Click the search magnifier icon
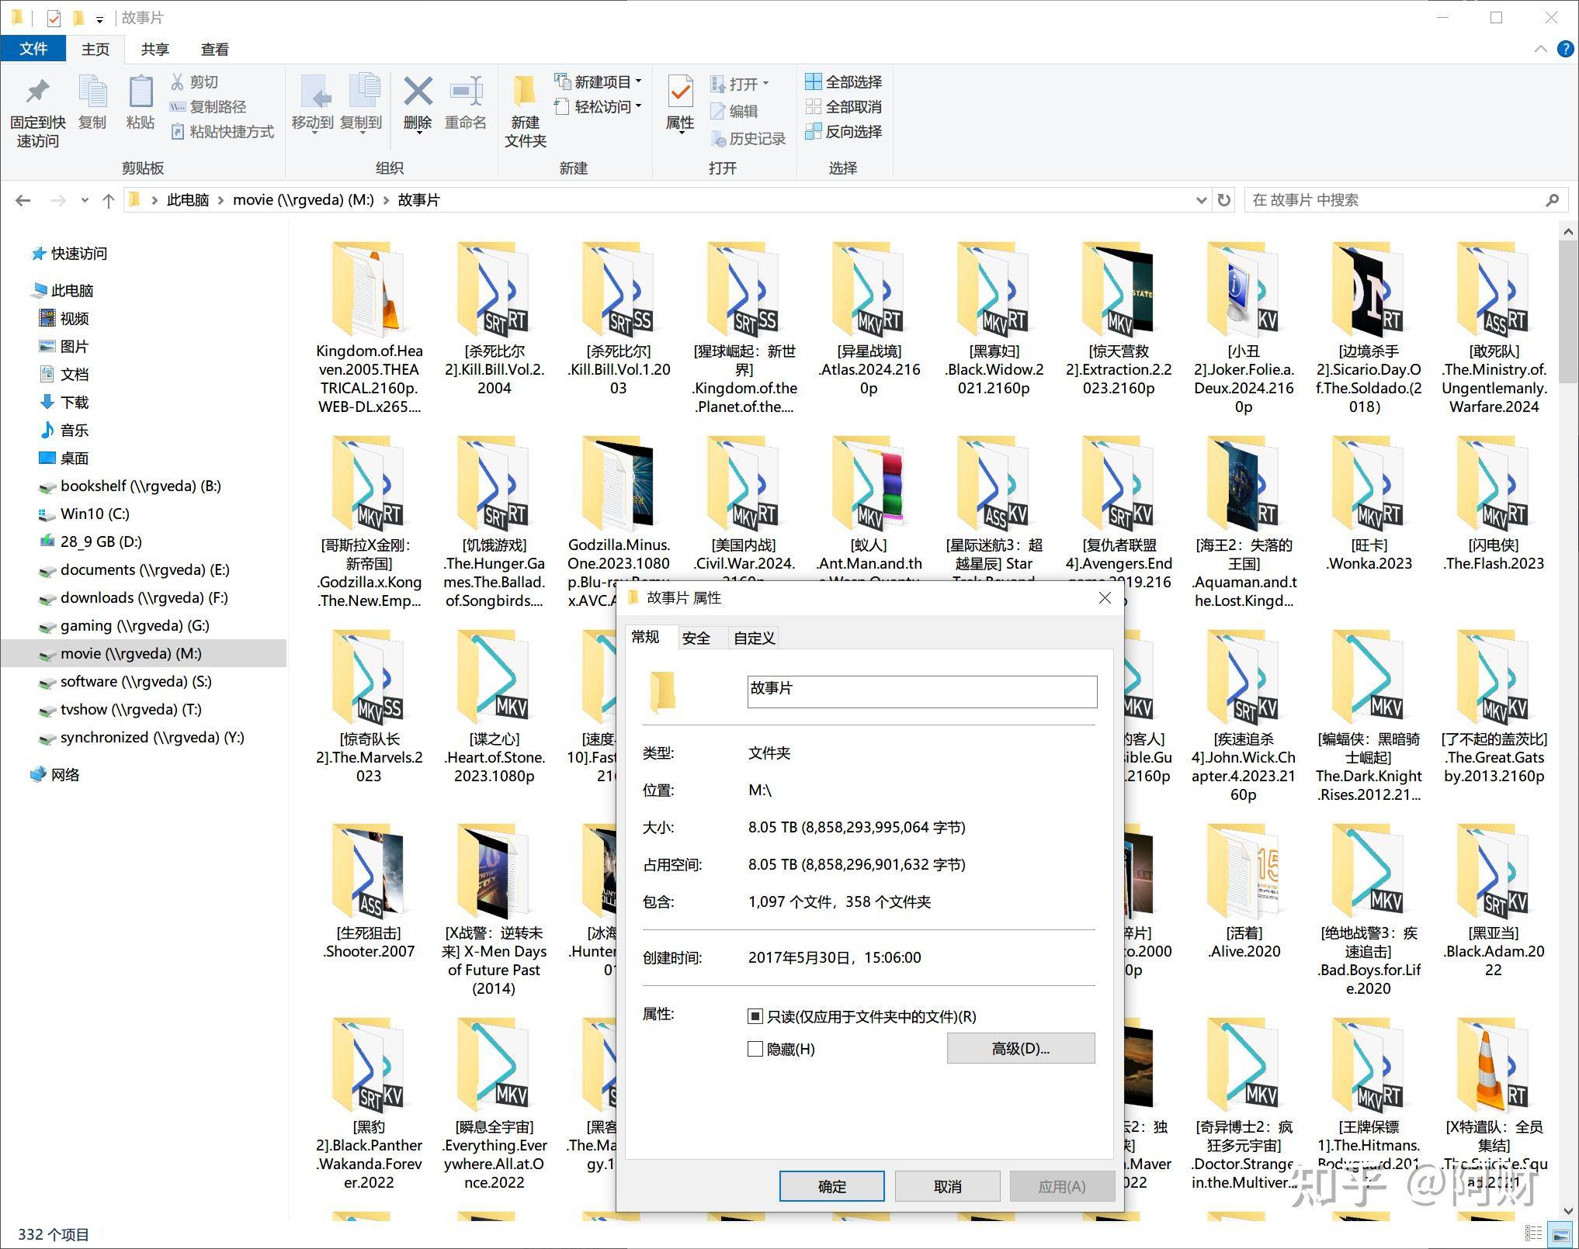 [1552, 200]
